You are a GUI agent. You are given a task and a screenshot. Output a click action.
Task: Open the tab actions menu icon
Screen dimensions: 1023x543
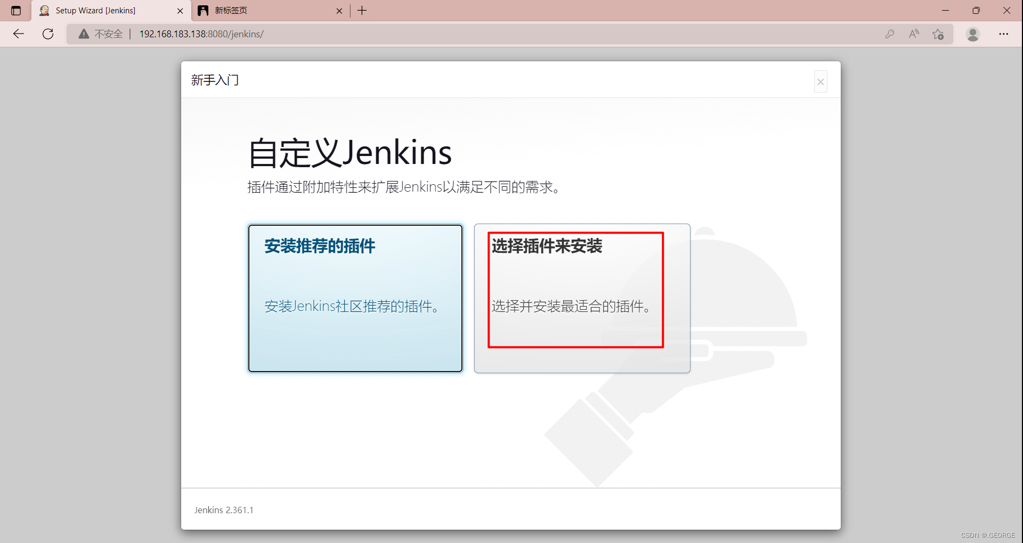tap(16, 11)
